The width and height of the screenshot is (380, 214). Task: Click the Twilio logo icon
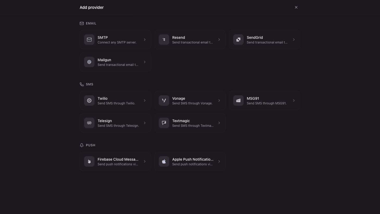click(x=89, y=100)
